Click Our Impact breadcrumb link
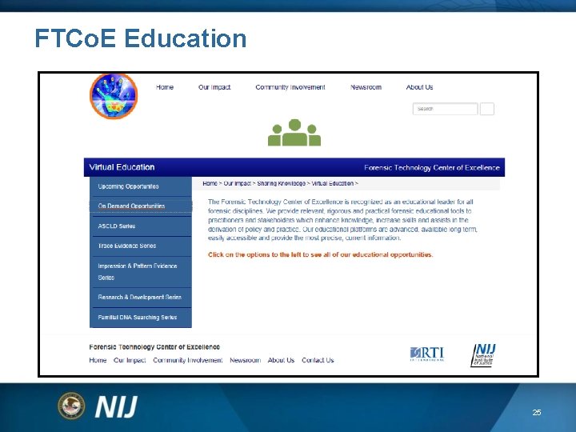Viewport: 576px width, 432px height. click(238, 183)
